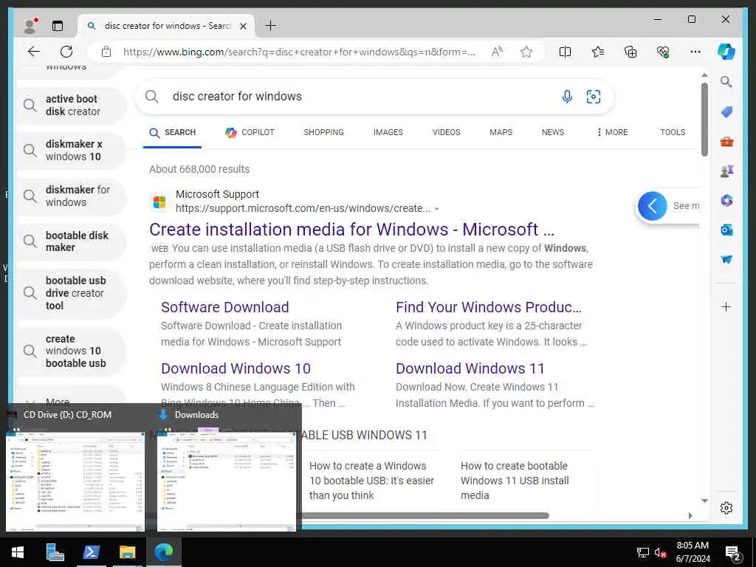This screenshot has width=756, height=567.
Task: Open Edge Settings and more menu
Action: coord(695,52)
